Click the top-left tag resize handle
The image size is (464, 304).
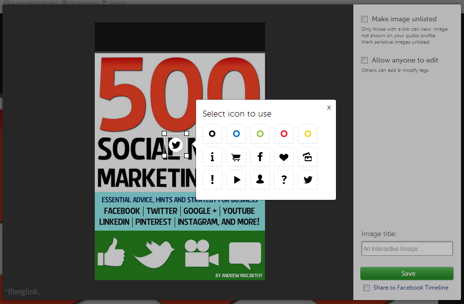click(164, 134)
